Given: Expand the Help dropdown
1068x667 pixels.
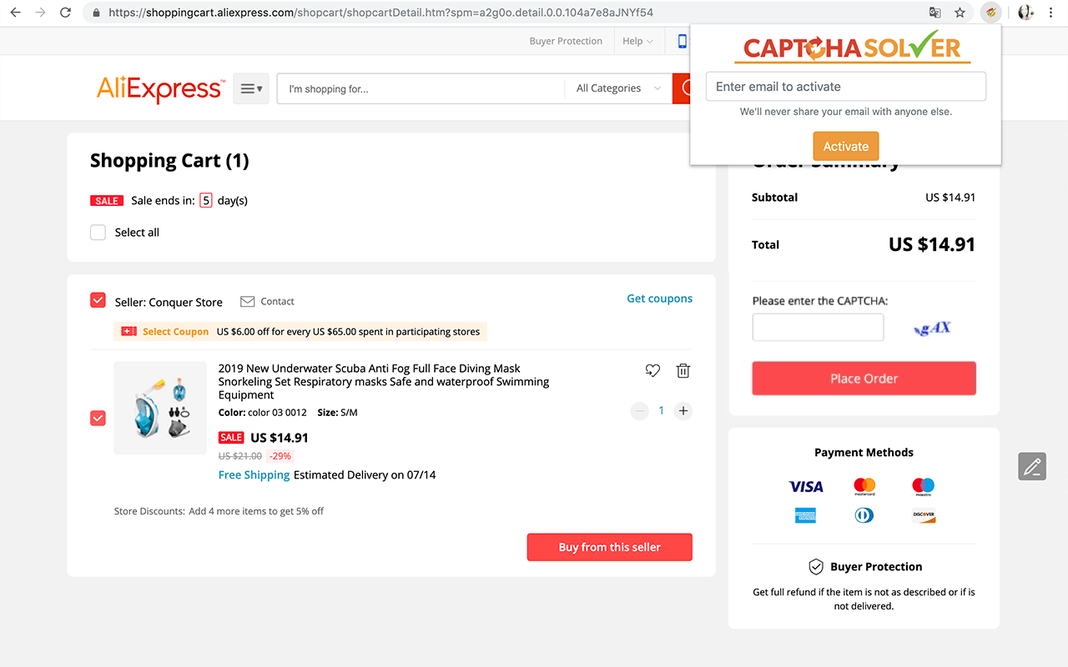Looking at the screenshot, I should [x=637, y=41].
